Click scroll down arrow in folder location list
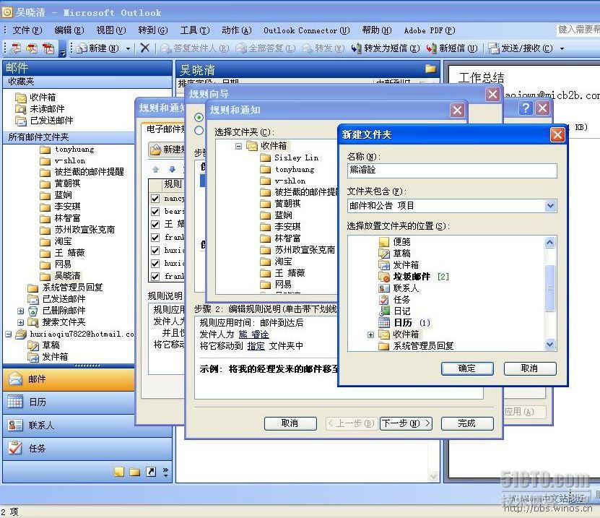Viewport: 600px width, 518px height. coord(550,345)
